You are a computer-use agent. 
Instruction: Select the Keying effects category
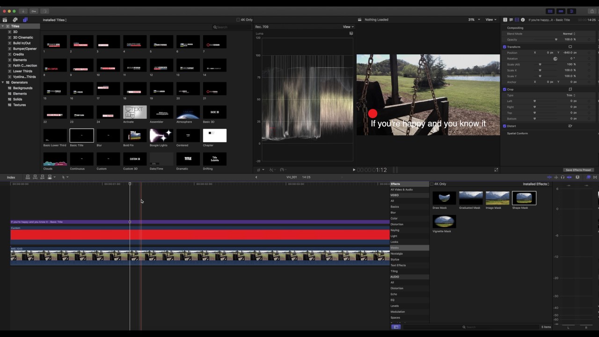(395, 230)
